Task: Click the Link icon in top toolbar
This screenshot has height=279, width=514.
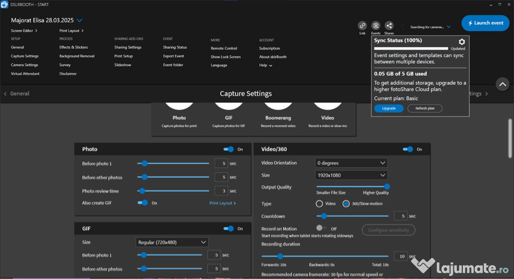Action: click(x=362, y=26)
